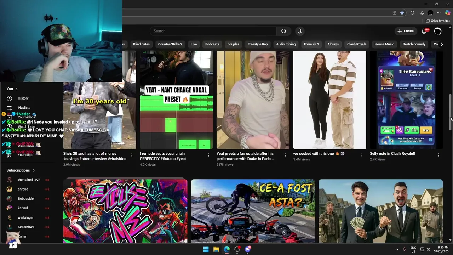Screen dimensions: 453x255
Task: Open the Edge Copilot icon
Action: (448, 13)
